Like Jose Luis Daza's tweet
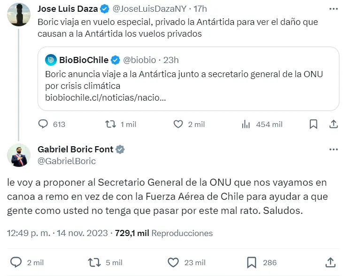The image size is (346, 276). (x=178, y=124)
